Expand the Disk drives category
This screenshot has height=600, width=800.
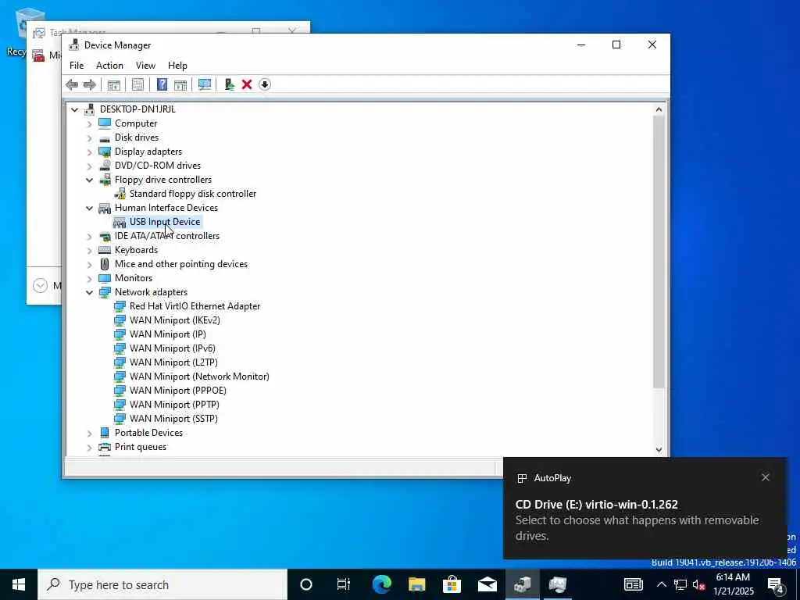click(89, 138)
